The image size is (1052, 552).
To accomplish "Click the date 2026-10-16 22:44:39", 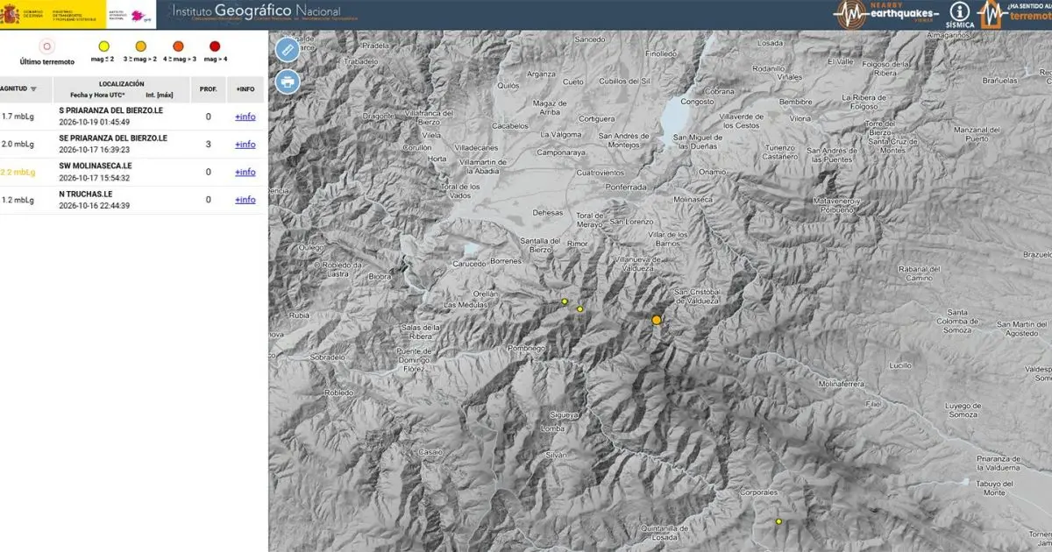I will coord(94,206).
